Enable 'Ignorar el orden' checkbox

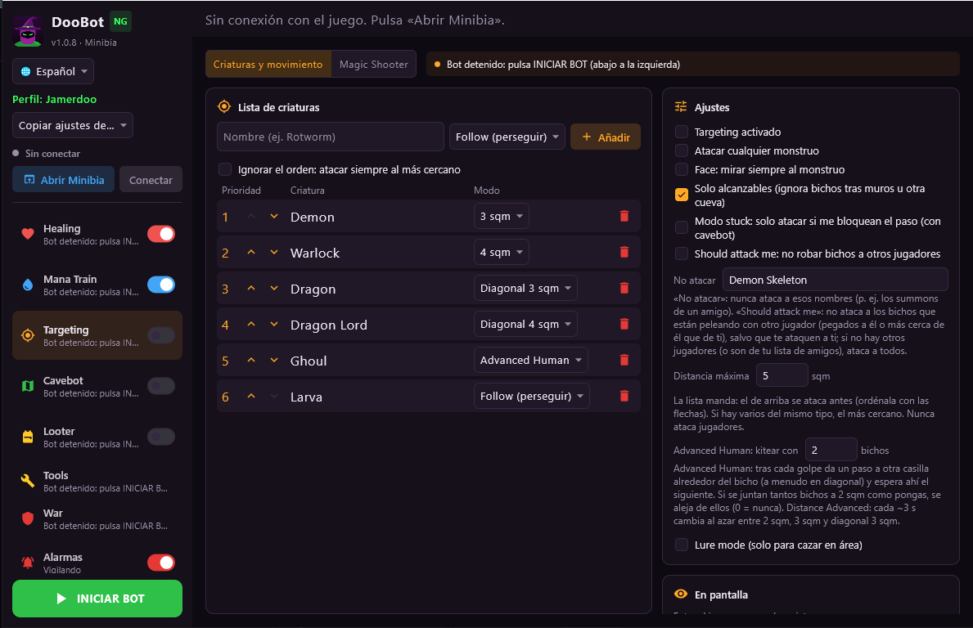(x=225, y=169)
